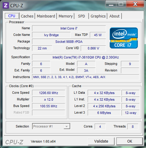
Task: Click the L1 Data size 4 x 32 KBytes
Action: point(104,93)
